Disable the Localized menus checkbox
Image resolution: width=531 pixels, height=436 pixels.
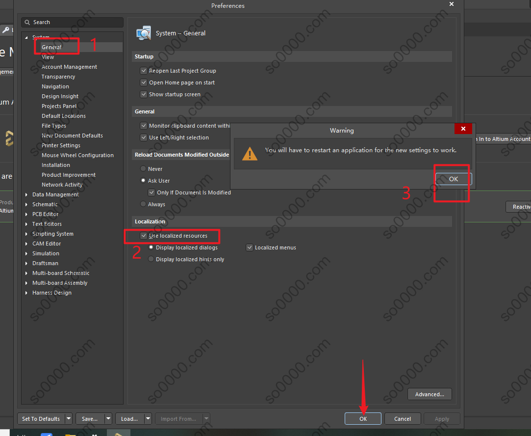click(250, 247)
